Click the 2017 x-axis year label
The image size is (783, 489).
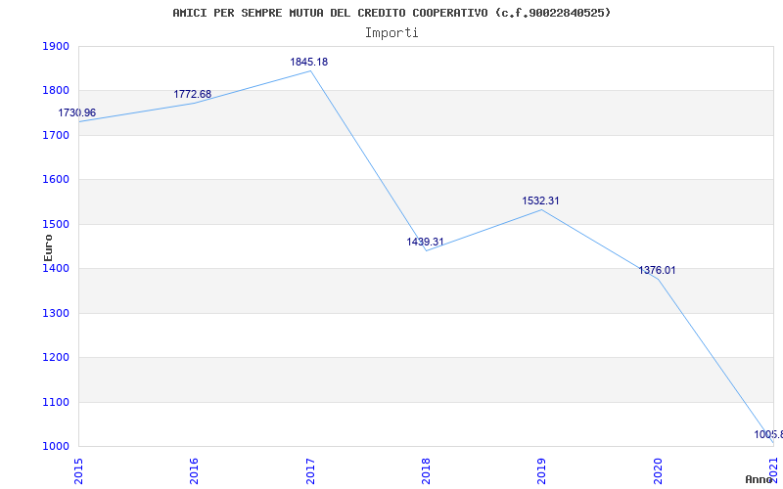[x=310, y=471]
